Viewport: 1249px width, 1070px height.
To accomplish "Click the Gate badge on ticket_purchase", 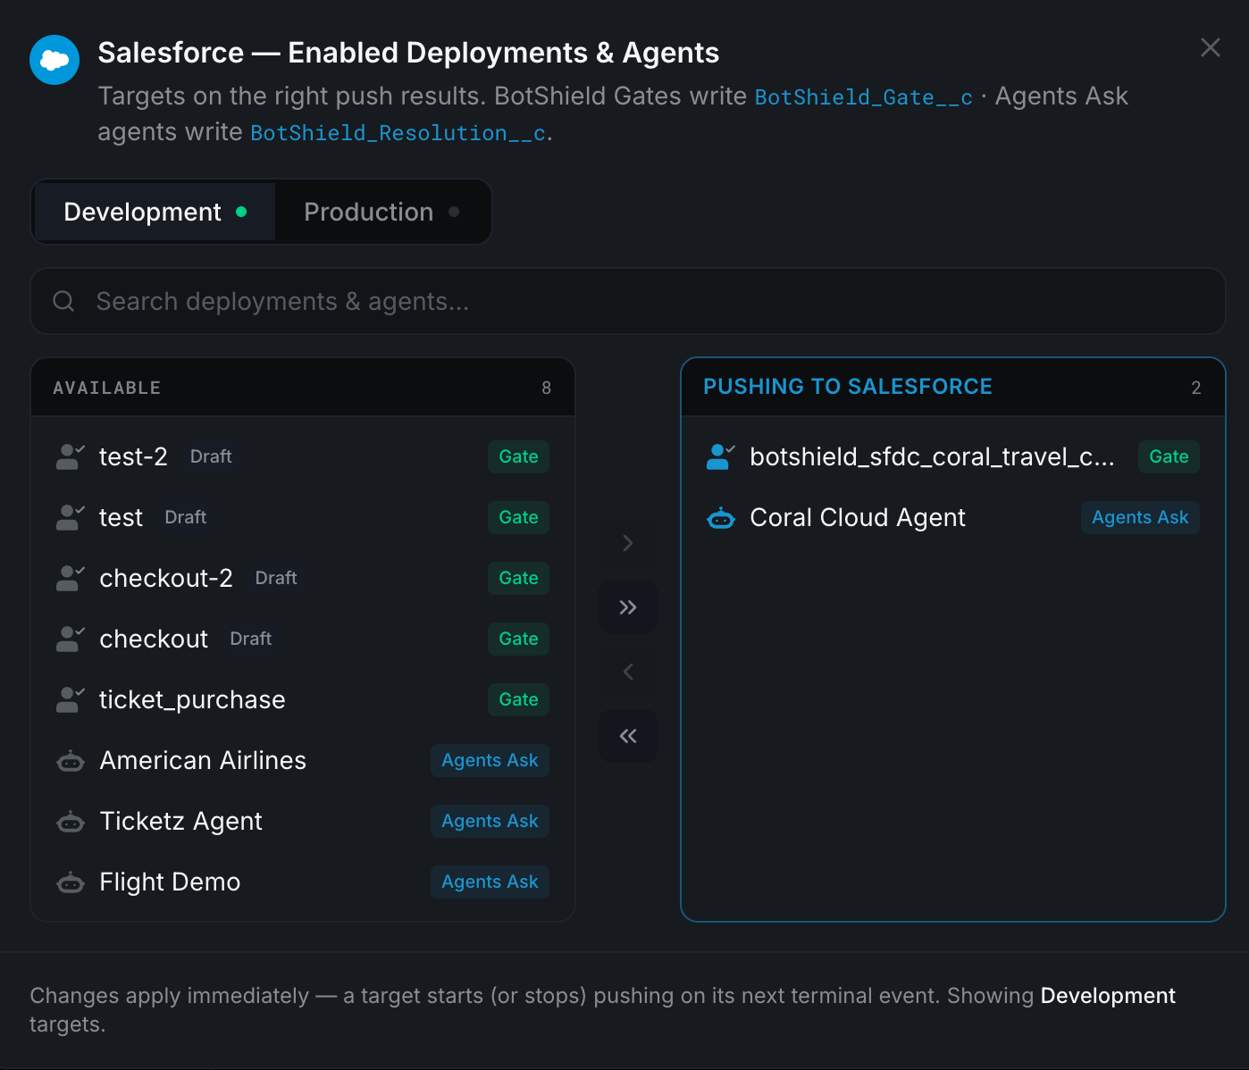I will coord(518,699).
